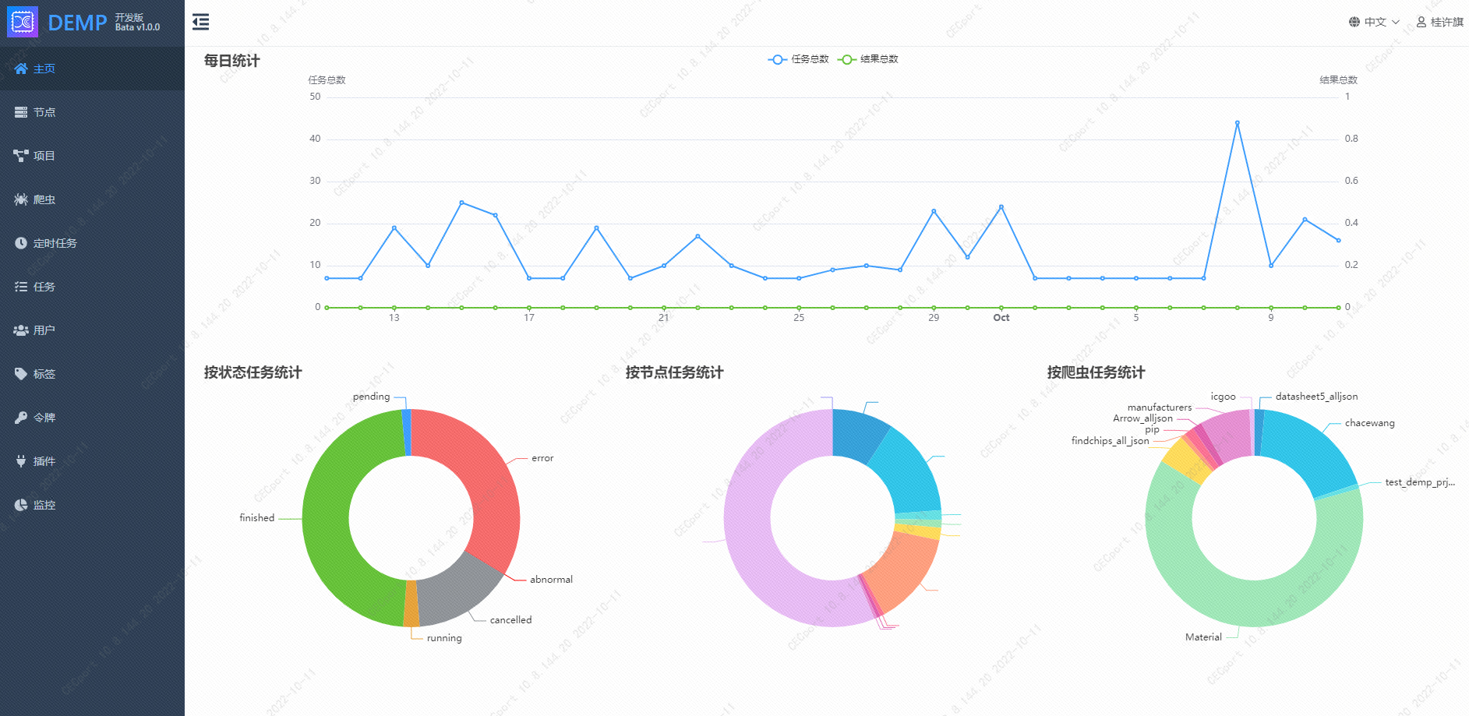Open the 任务 menu item
Image resolution: width=1469 pixels, height=716 pixels.
(x=92, y=287)
